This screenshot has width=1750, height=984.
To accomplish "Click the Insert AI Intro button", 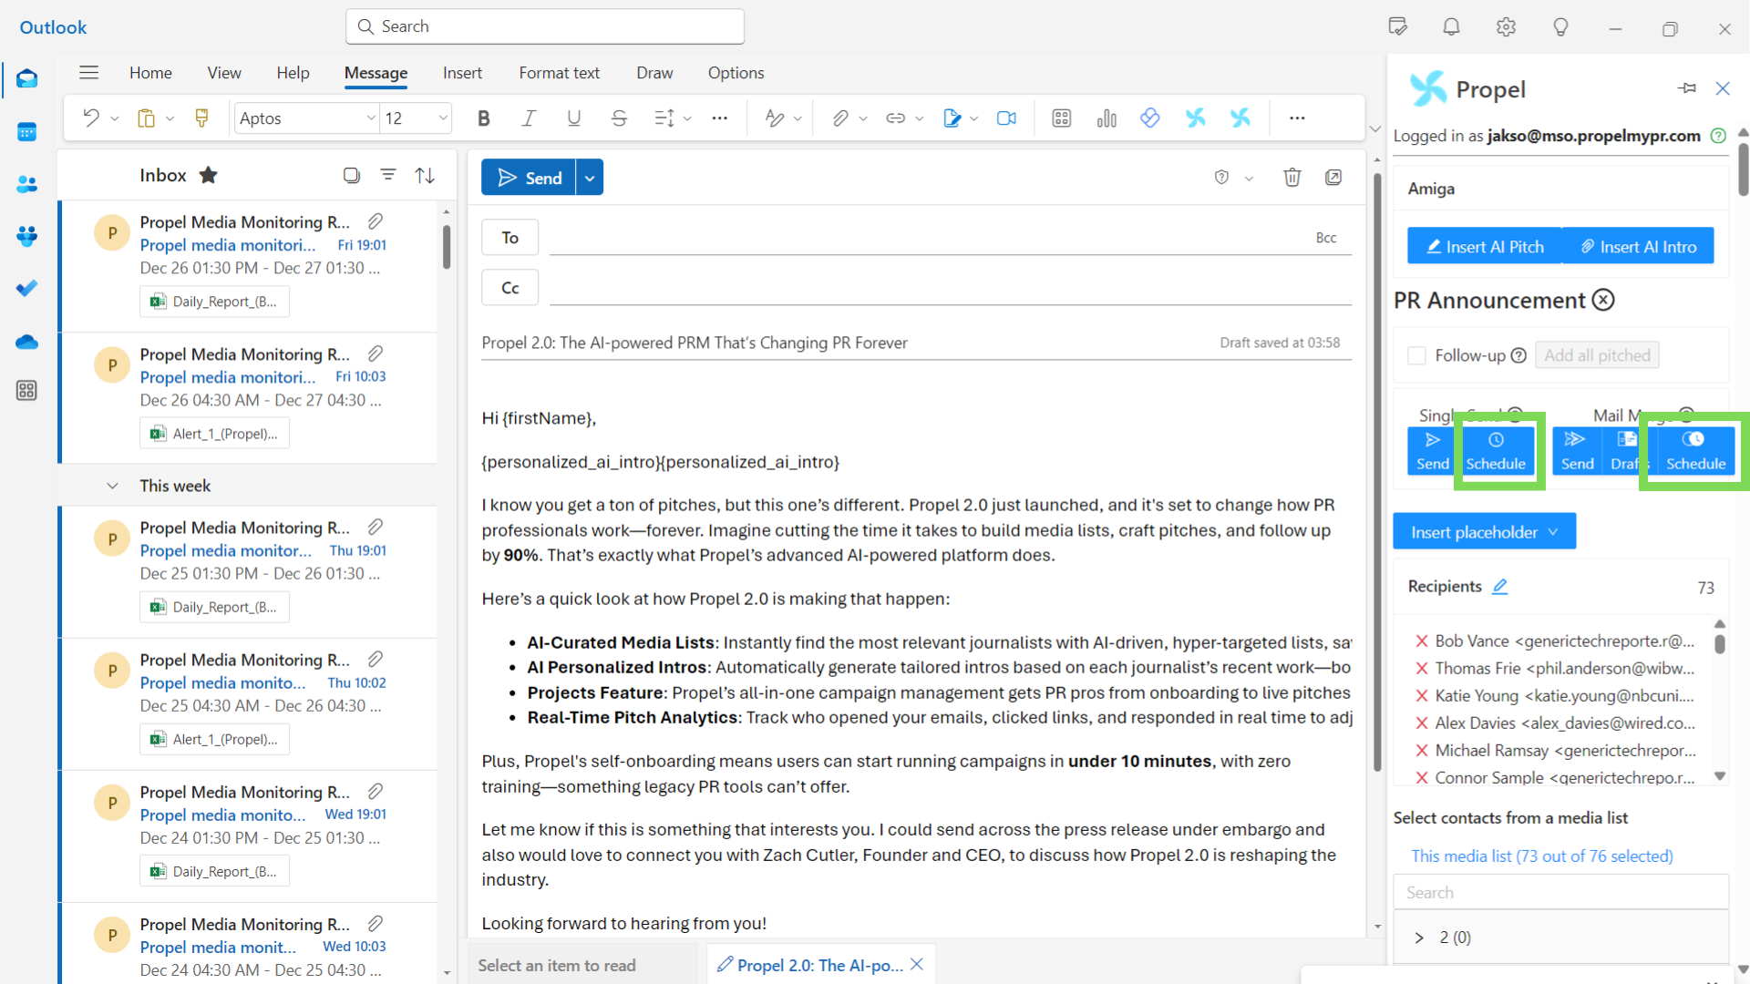I will click(1638, 246).
